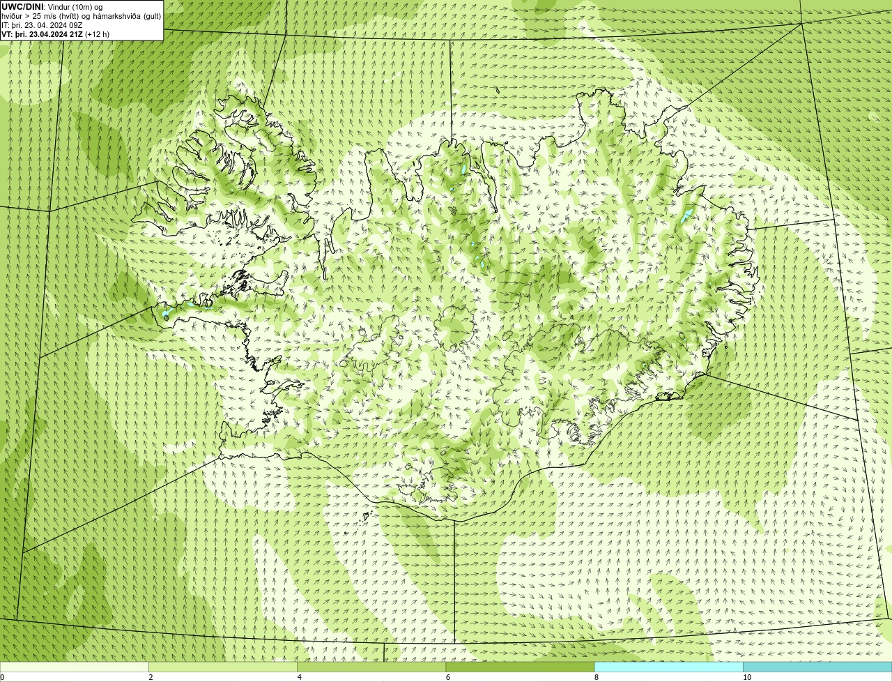
Task: Click the legend tick label '6'
Action: point(448,677)
